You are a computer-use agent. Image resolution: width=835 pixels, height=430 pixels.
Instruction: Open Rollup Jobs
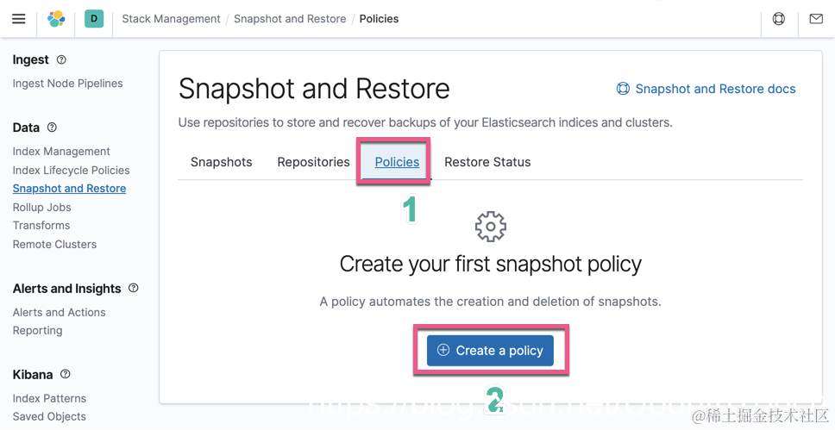(42, 207)
